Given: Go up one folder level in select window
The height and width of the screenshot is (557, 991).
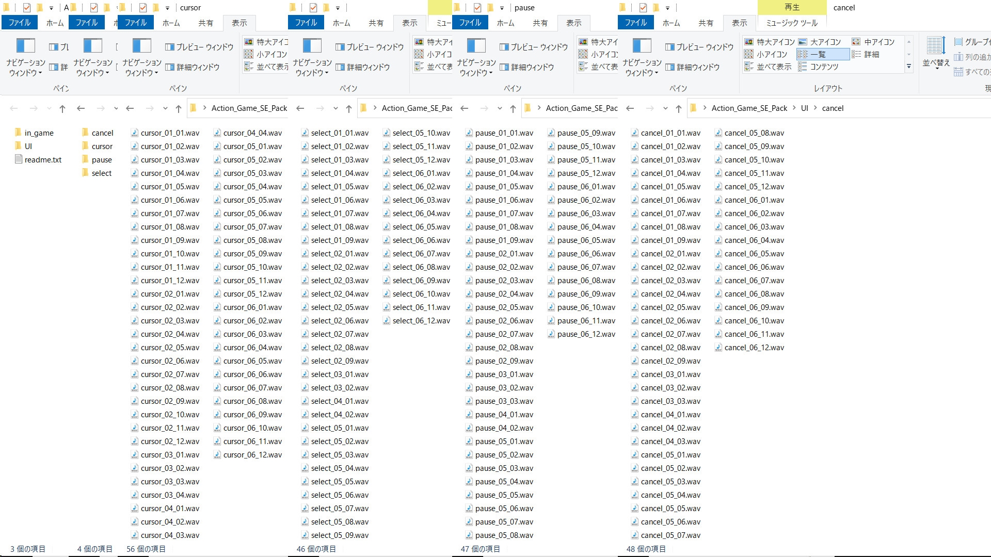Looking at the screenshot, I should [349, 108].
